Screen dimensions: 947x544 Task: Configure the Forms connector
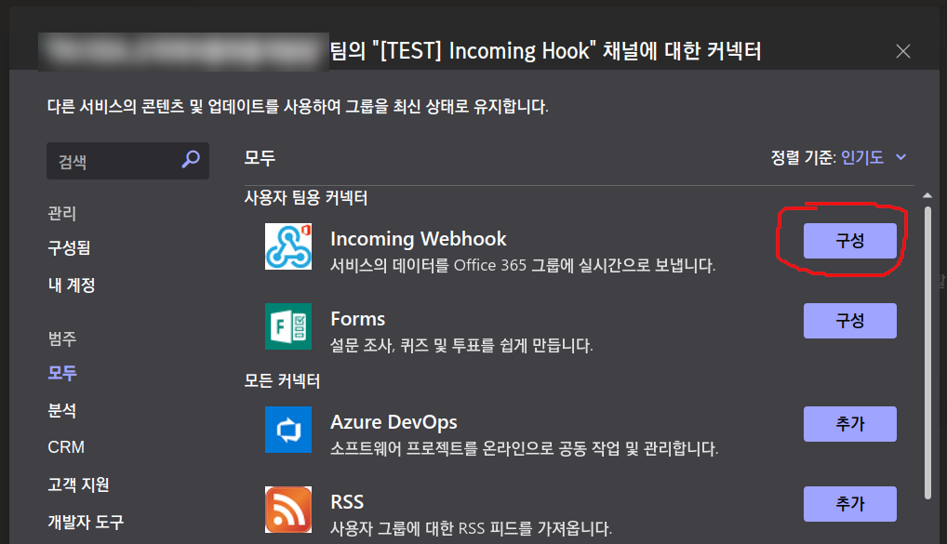coord(849,321)
